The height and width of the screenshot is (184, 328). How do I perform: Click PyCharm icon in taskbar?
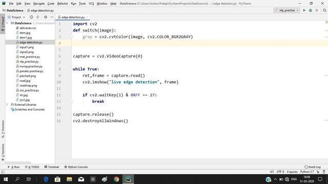pos(128,179)
